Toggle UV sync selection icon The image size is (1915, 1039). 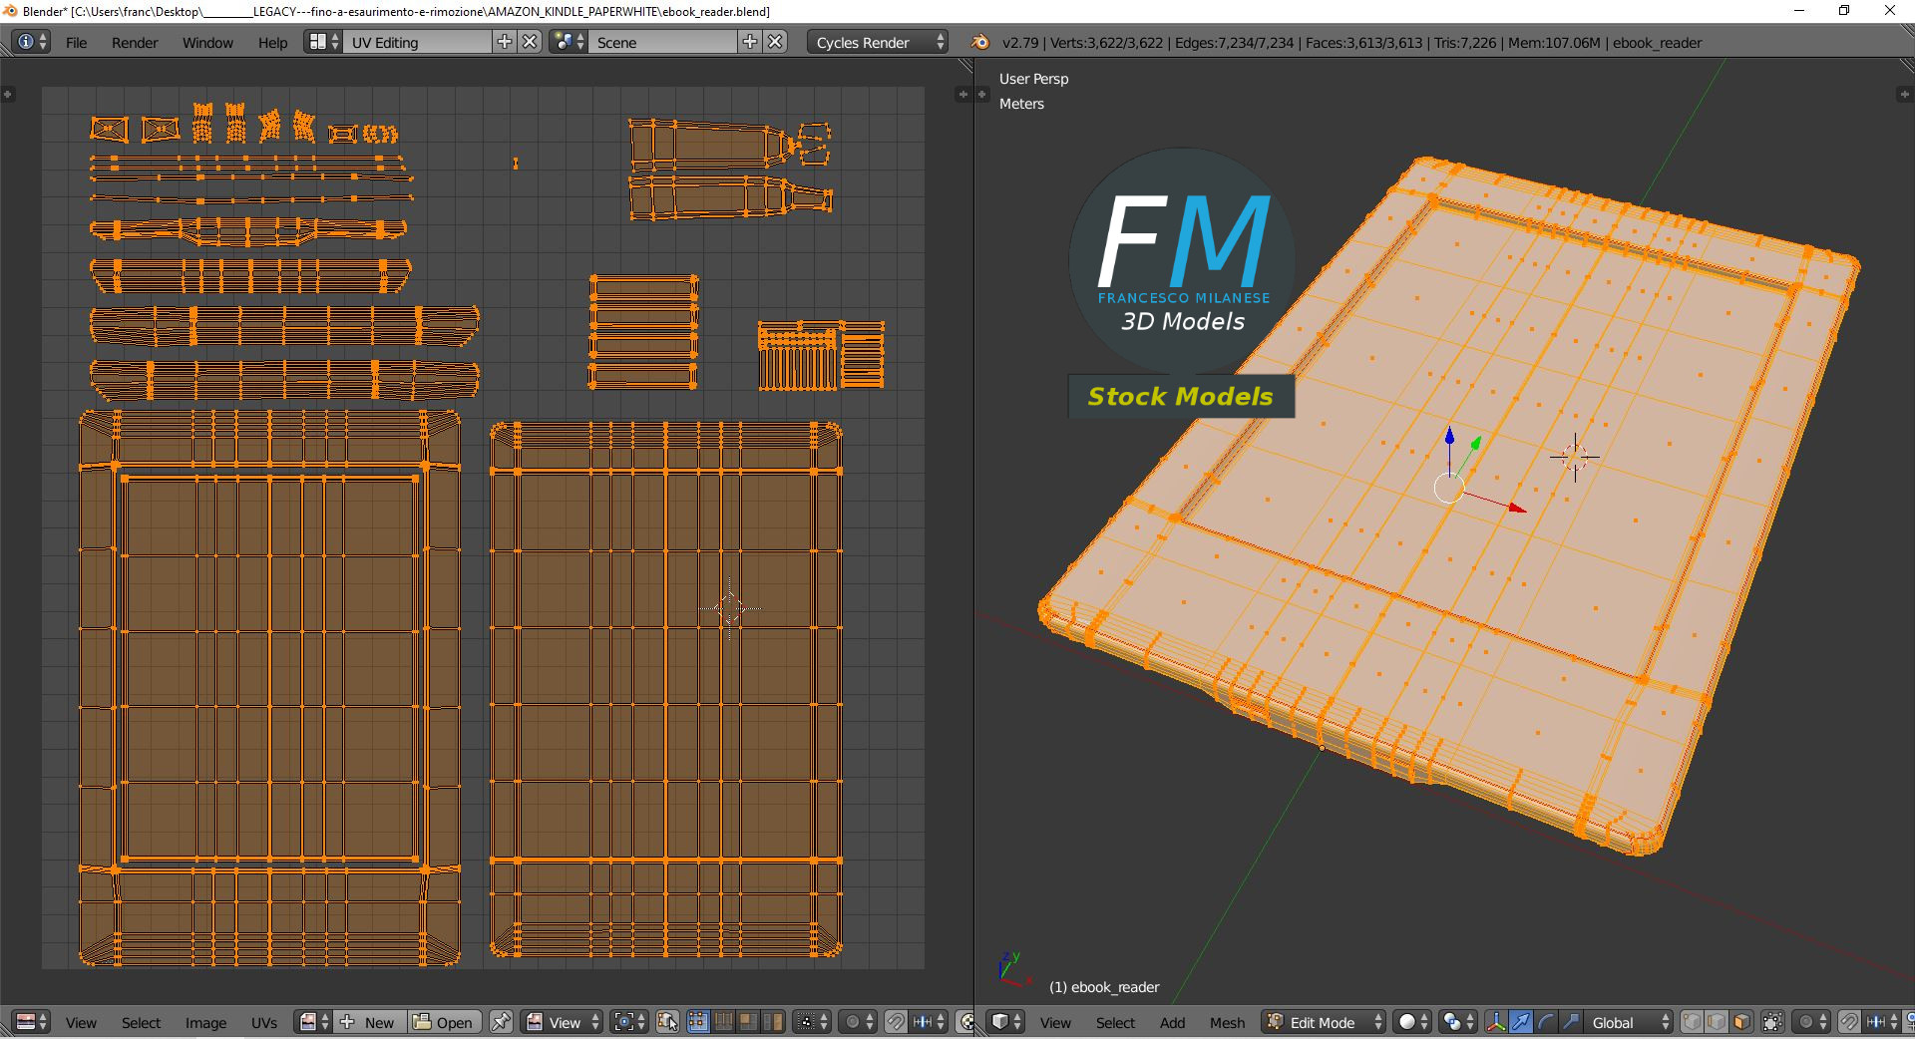click(x=668, y=1022)
